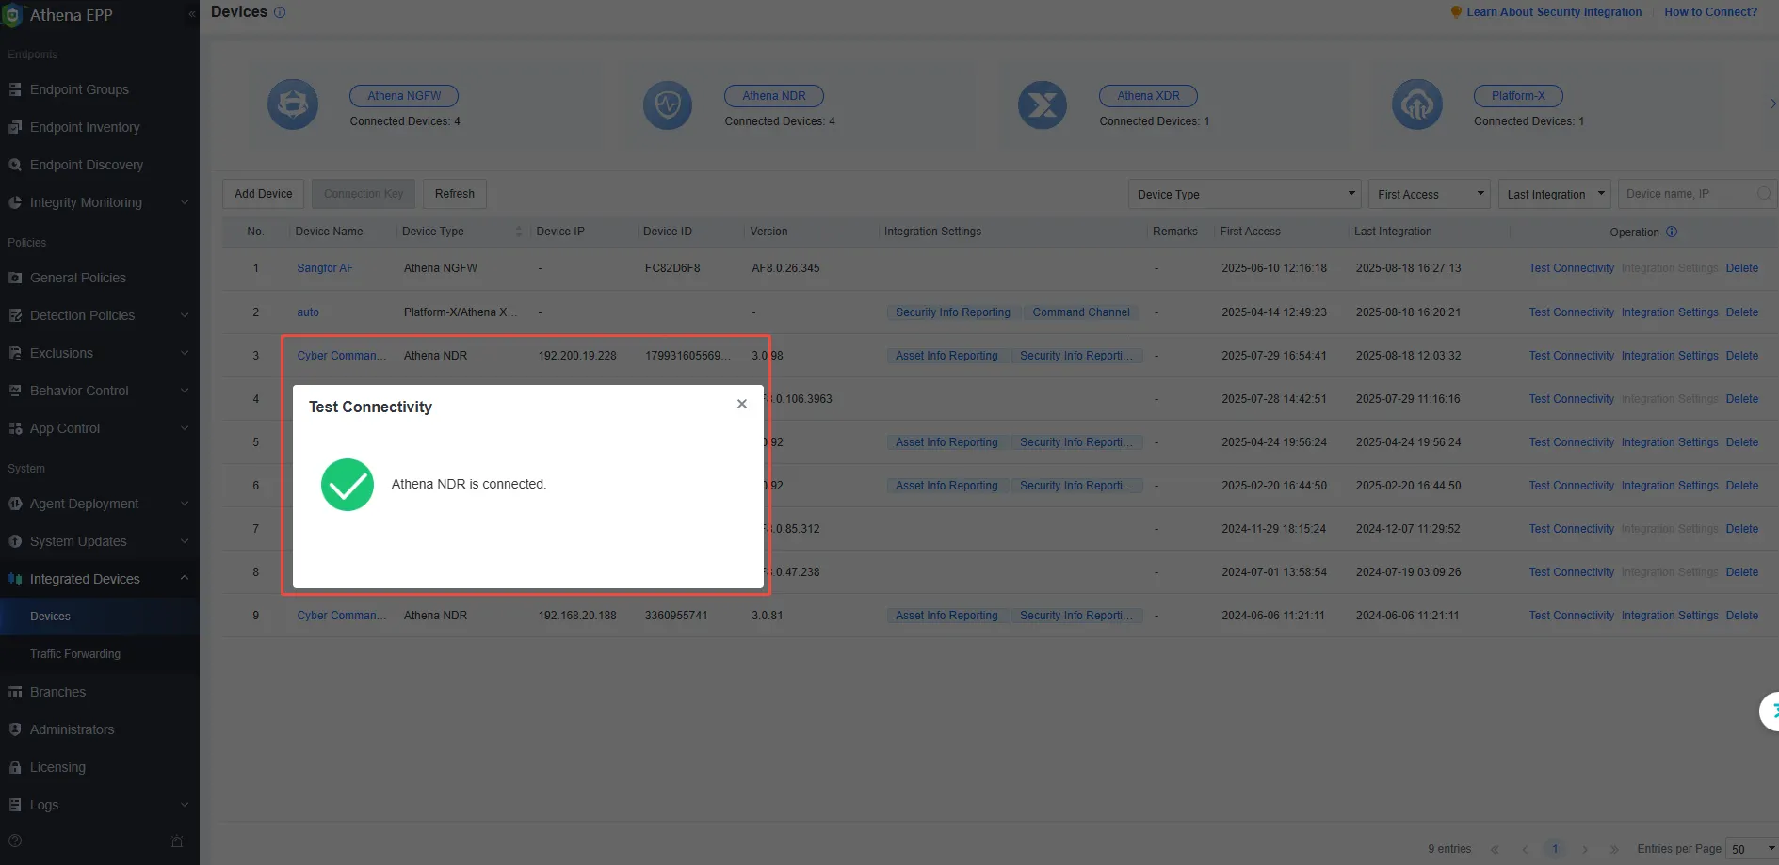Open the First Access dropdown
Image resolution: width=1779 pixels, height=865 pixels.
click(1429, 194)
